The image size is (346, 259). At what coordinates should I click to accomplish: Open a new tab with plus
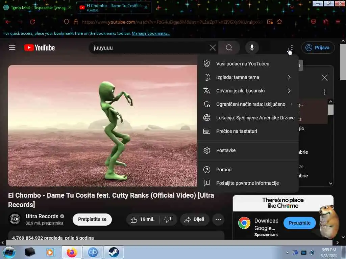coord(158,8)
